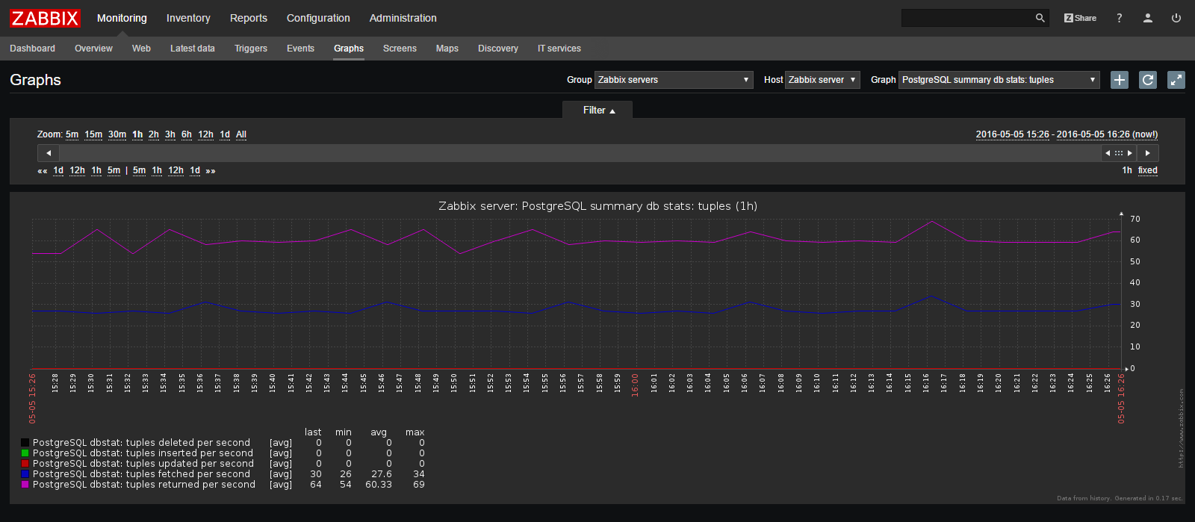This screenshot has width=1195, height=522.
Task: Go to the Events tab
Action: click(x=300, y=49)
